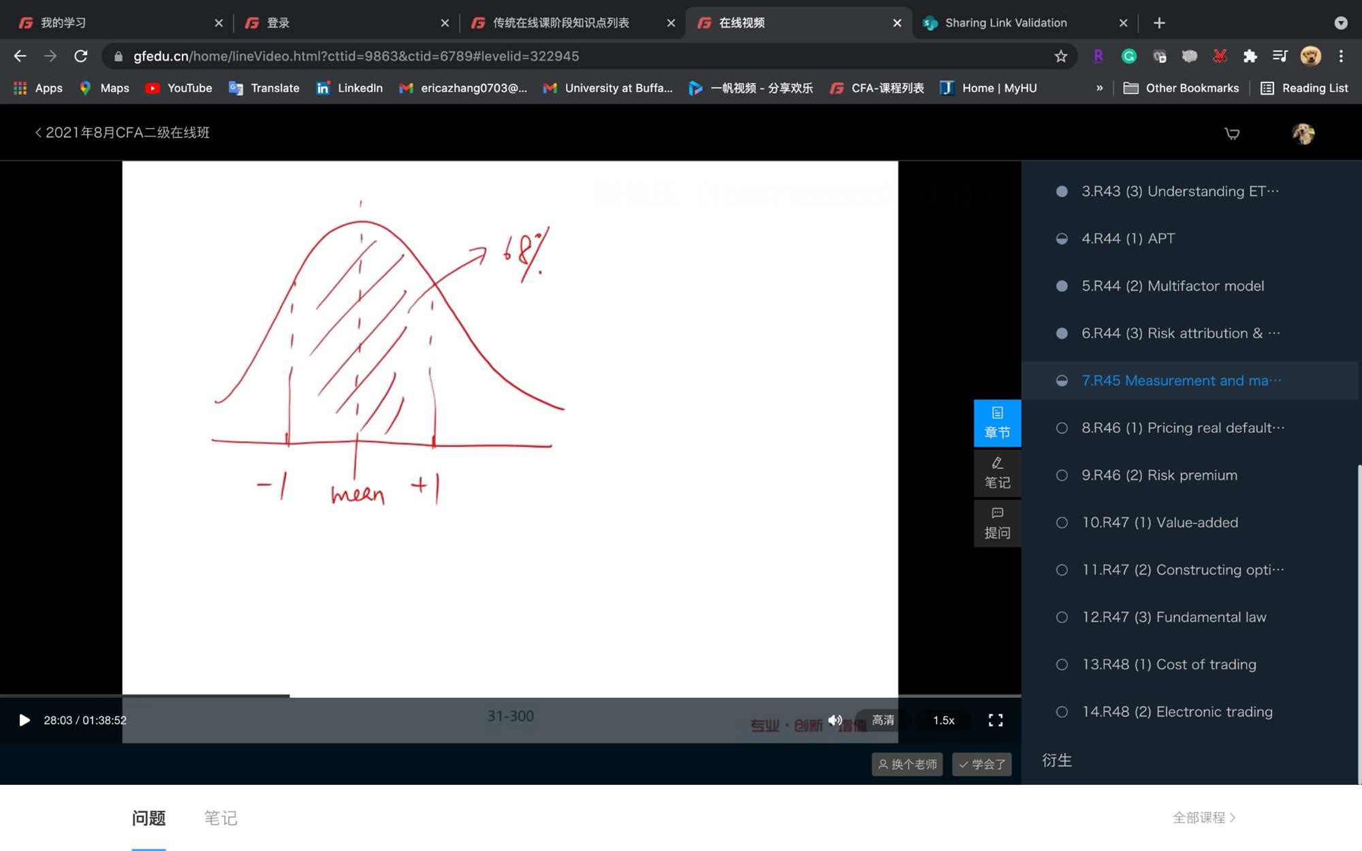Viewport: 1362px width, 851px height.
Task: Open the shopping cart icon
Action: tap(1231, 133)
